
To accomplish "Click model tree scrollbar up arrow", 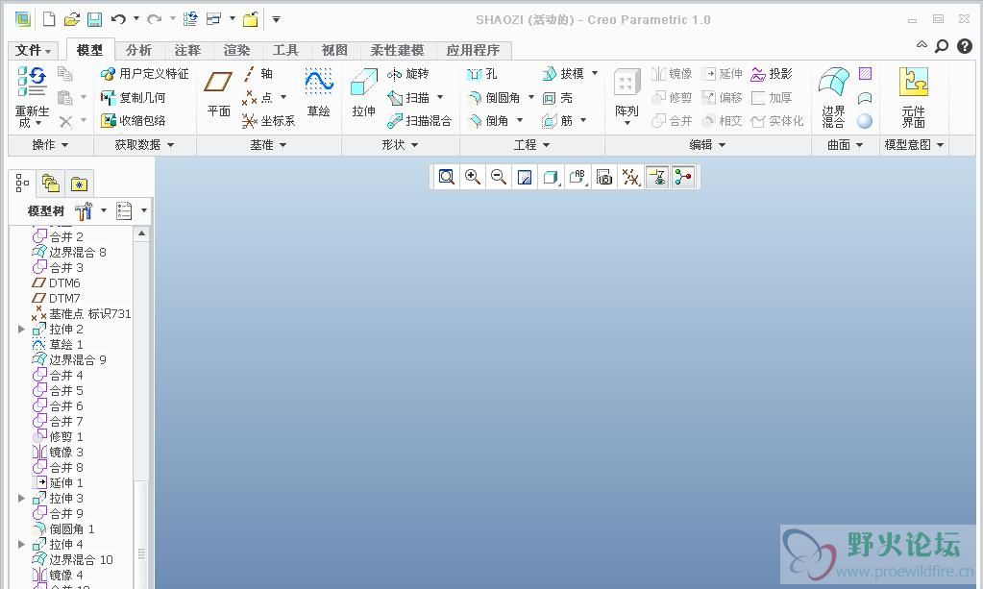I will pyautogui.click(x=141, y=233).
